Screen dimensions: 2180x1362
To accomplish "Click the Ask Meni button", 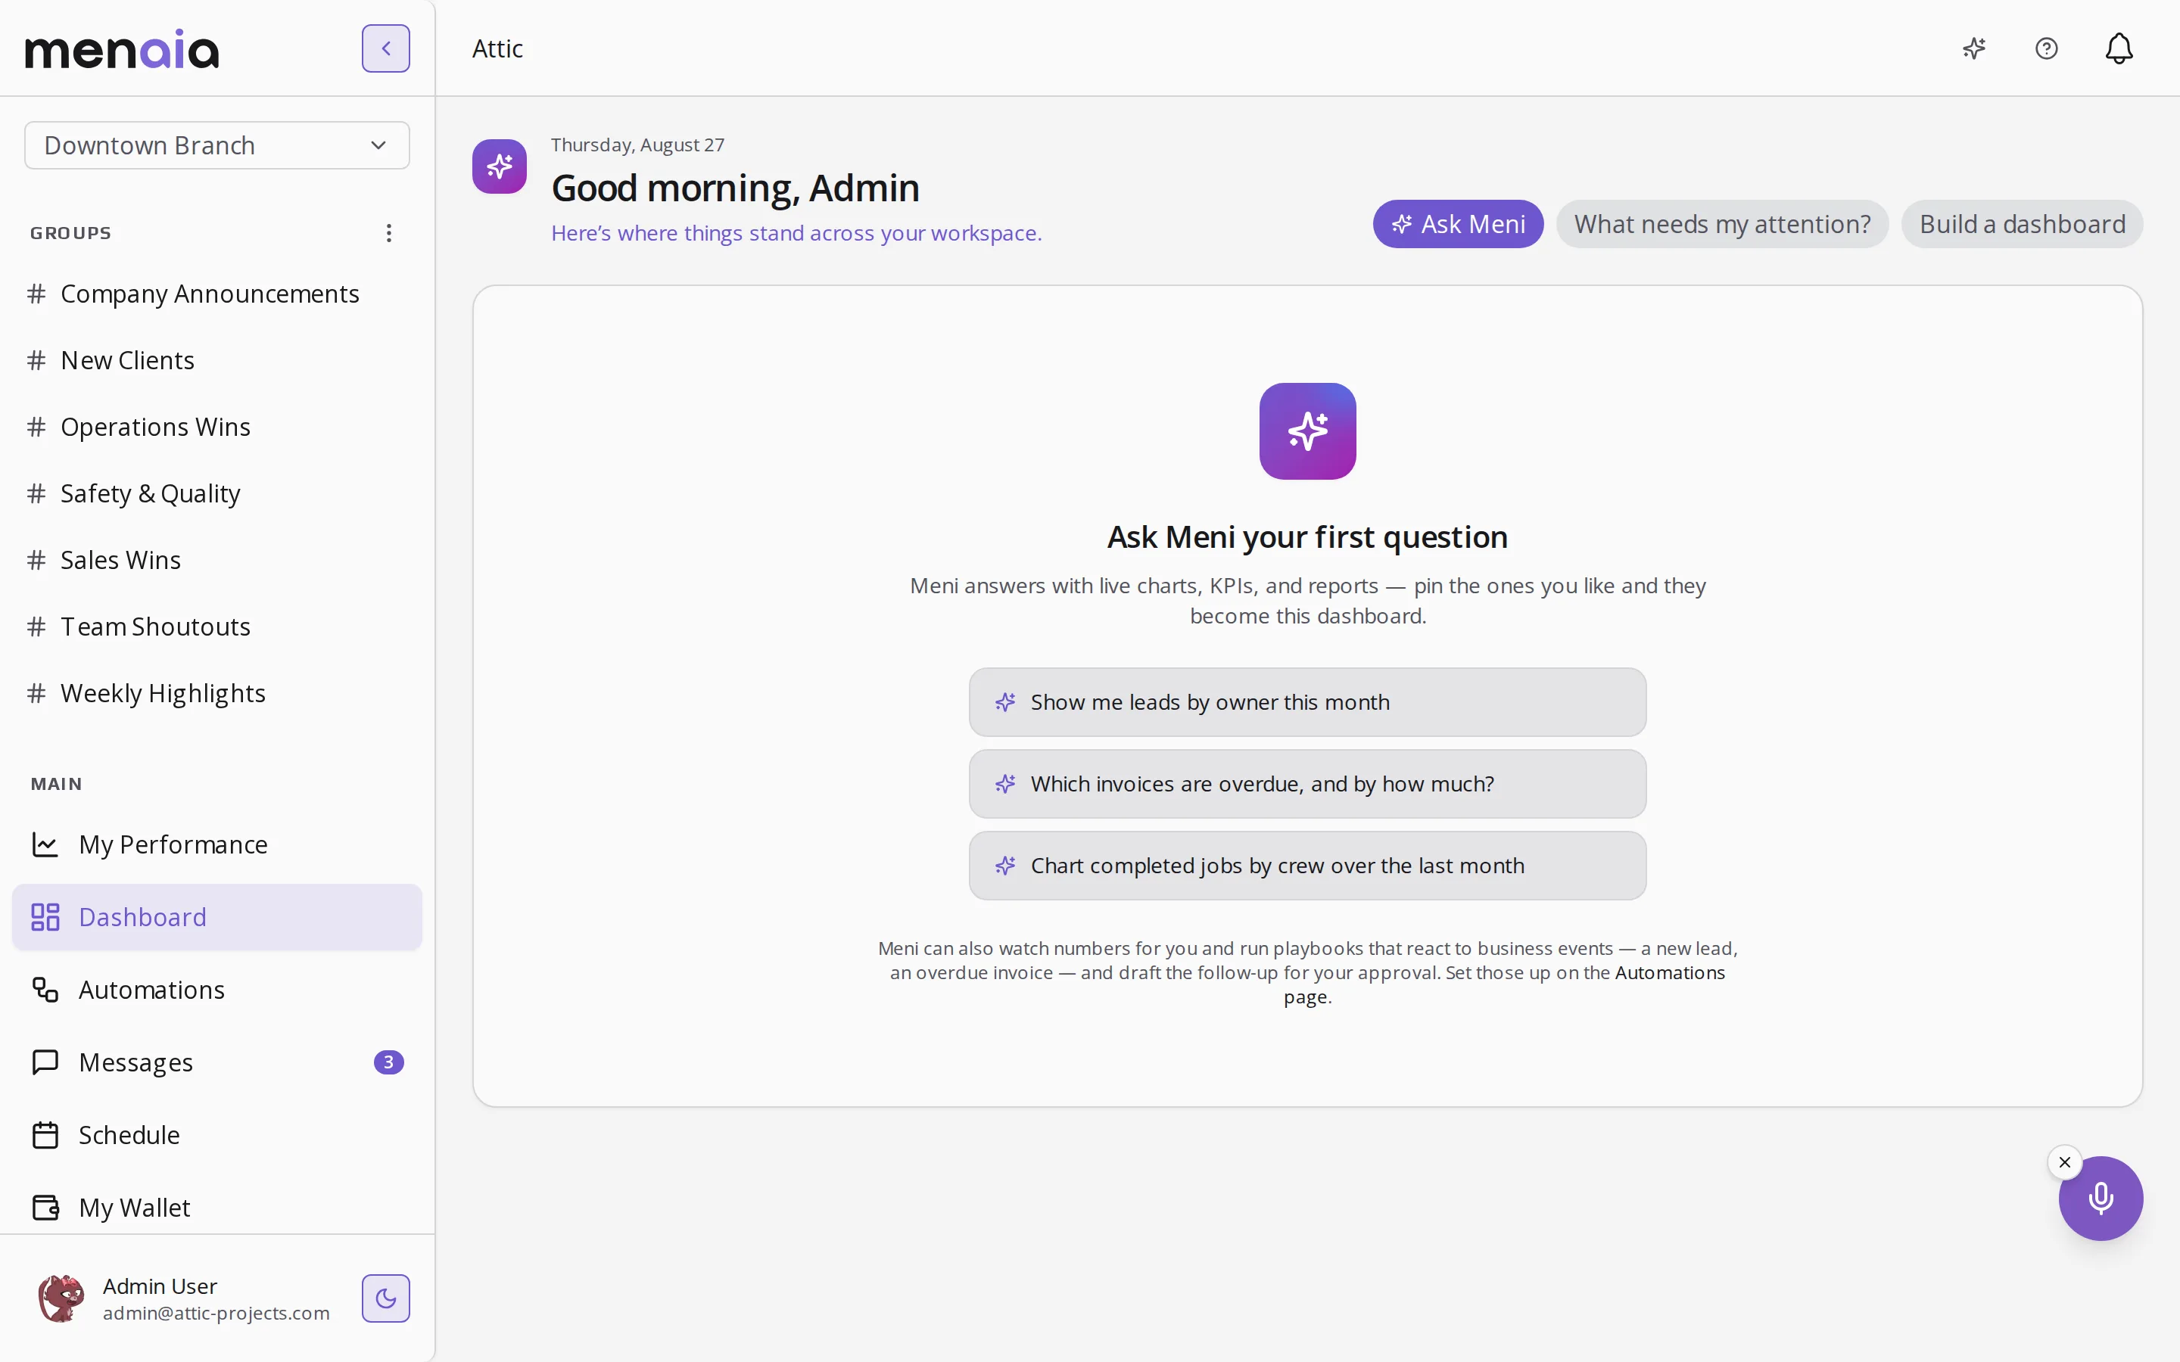I will [x=1458, y=224].
